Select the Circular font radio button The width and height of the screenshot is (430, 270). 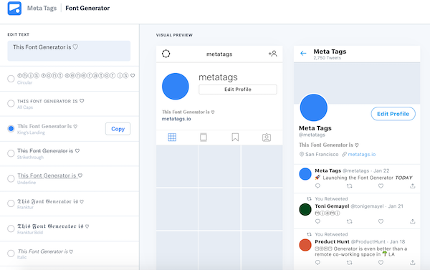click(11, 79)
